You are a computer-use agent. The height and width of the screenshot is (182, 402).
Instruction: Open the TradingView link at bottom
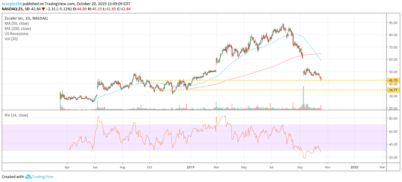pos(43,177)
